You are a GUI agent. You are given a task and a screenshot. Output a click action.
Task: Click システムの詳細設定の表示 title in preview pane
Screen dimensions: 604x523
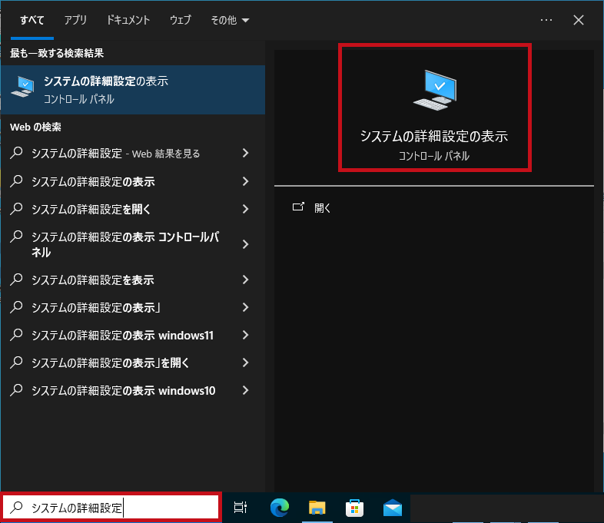coord(434,136)
